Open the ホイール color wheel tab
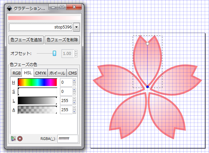The image size is (209, 153). [57, 73]
